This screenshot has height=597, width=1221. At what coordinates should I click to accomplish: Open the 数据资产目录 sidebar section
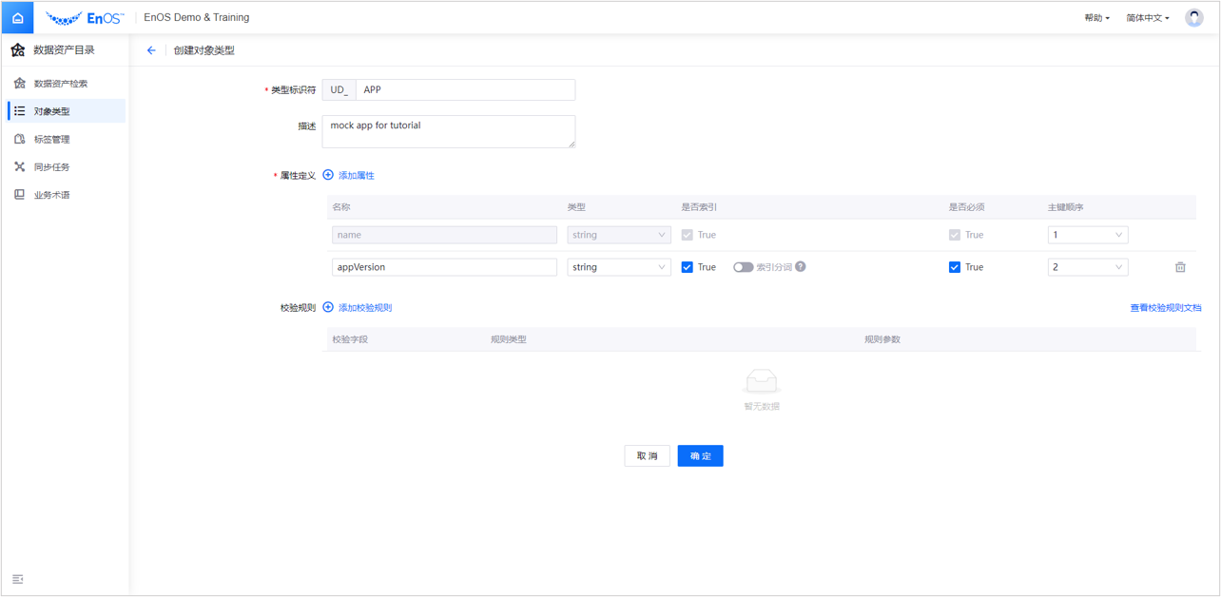click(x=63, y=48)
